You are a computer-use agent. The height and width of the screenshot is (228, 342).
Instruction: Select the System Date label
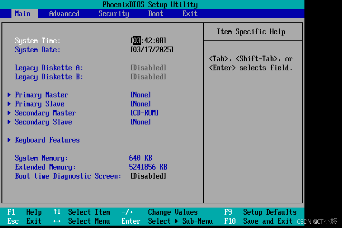38,50
